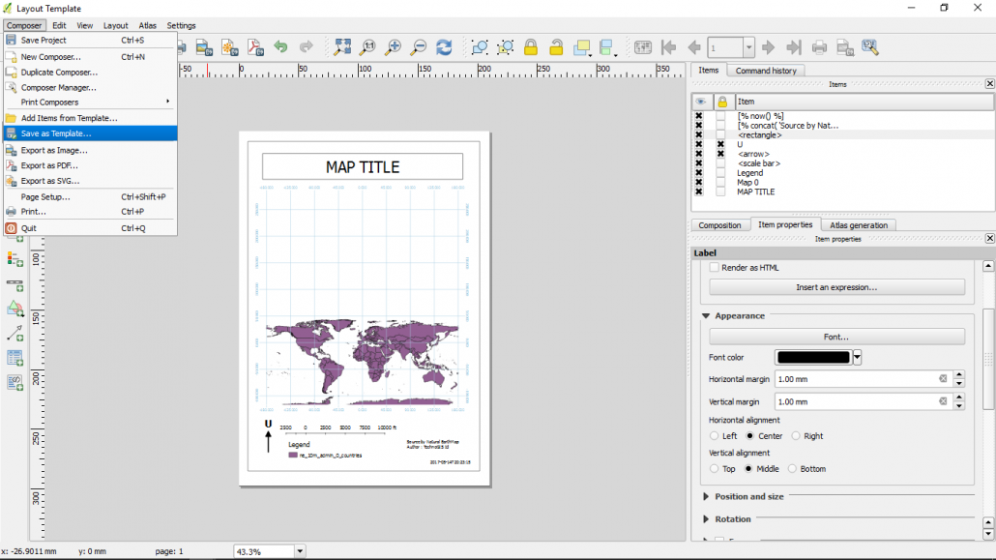Viewport: 996px width, 560px height.
Task: Activate Zoom Full extent tool
Action: pyautogui.click(x=343, y=46)
